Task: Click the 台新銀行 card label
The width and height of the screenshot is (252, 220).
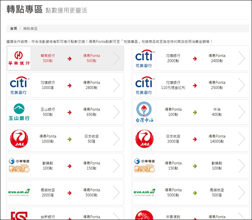Action: tap(48, 217)
